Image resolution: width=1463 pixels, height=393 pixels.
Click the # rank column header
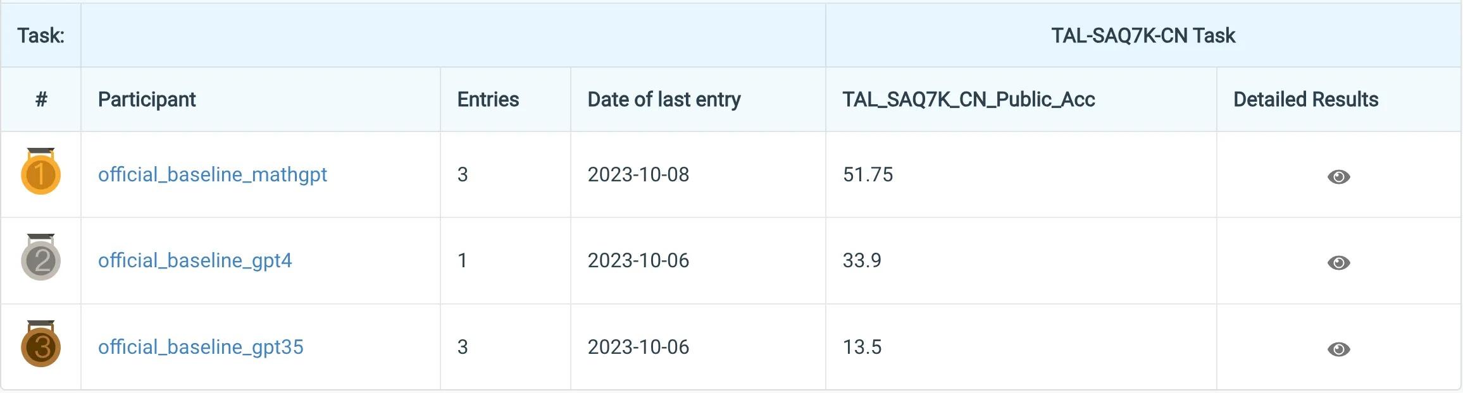tap(41, 99)
